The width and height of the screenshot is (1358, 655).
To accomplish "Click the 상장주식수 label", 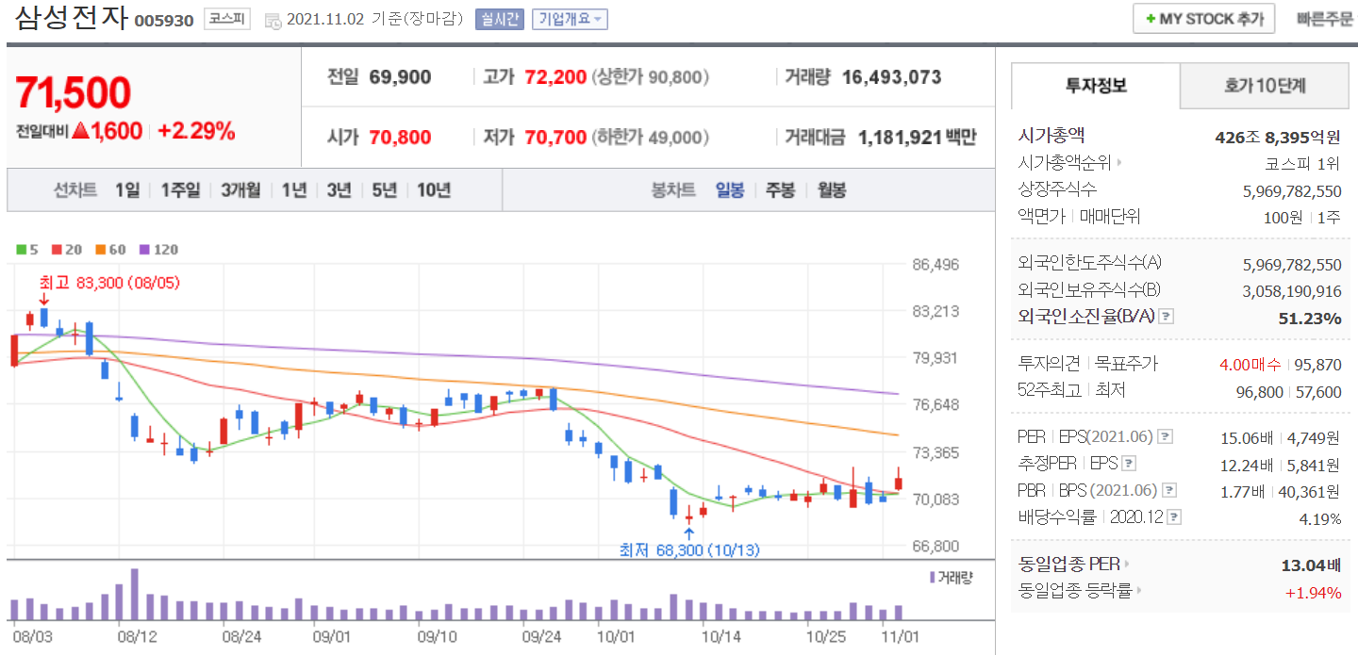I will click(1058, 189).
